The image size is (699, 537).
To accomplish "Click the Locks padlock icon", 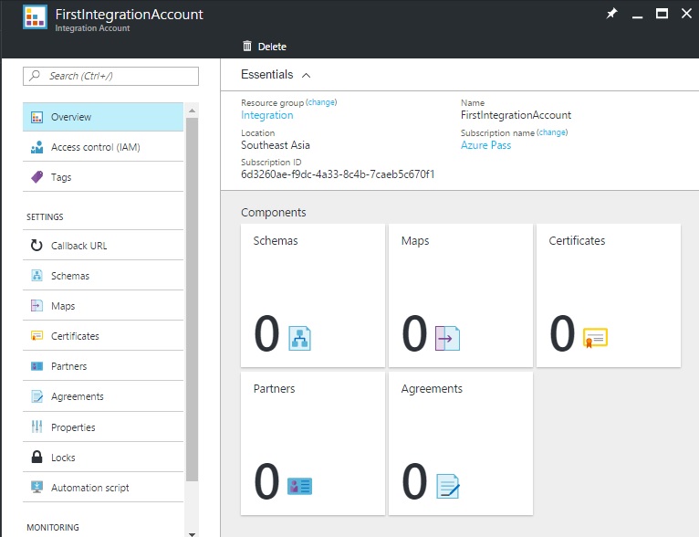I will click(x=37, y=458).
